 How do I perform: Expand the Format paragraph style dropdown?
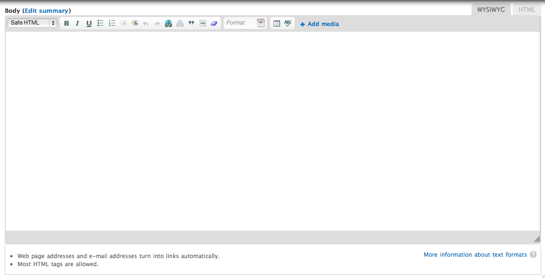(x=261, y=23)
